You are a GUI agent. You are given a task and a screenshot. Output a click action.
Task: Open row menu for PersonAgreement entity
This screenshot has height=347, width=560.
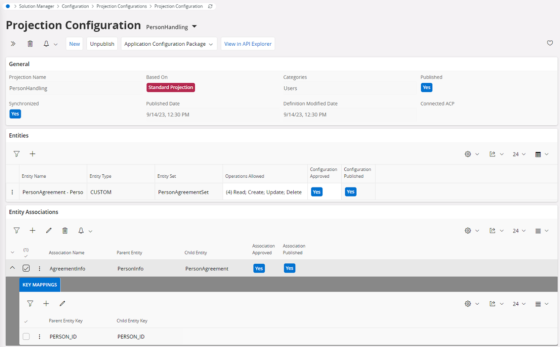[12, 192]
